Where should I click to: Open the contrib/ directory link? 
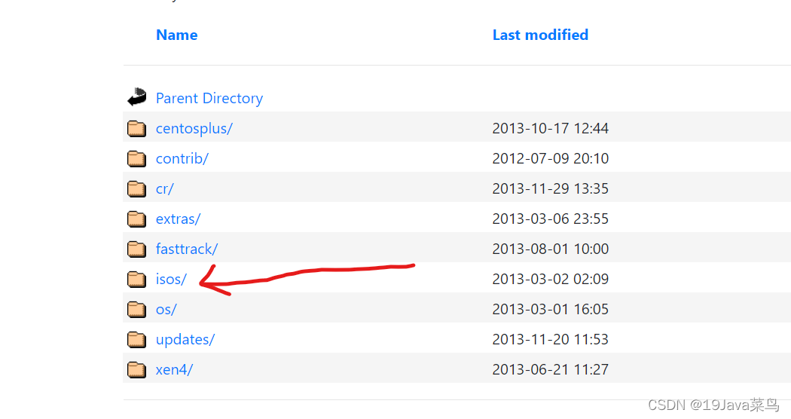pyautogui.click(x=182, y=158)
